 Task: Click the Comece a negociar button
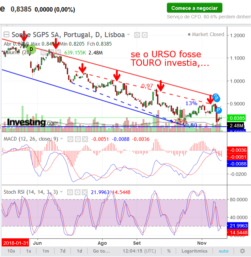point(194,8)
